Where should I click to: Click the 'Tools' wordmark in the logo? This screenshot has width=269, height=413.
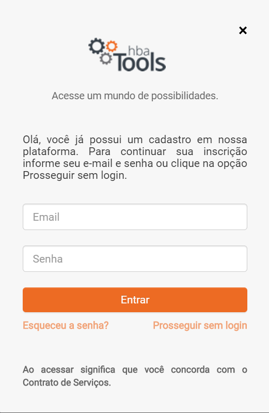[140, 63]
